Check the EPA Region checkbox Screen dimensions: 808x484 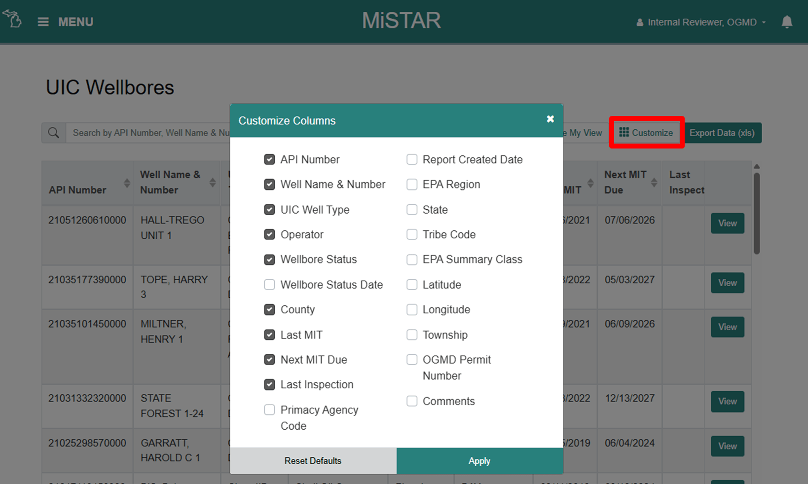412,185
